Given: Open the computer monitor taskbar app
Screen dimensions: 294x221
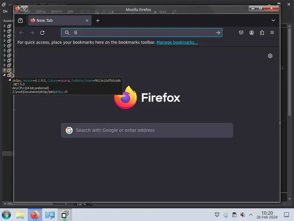Looking at the screenshot, I should click(50, 215).
